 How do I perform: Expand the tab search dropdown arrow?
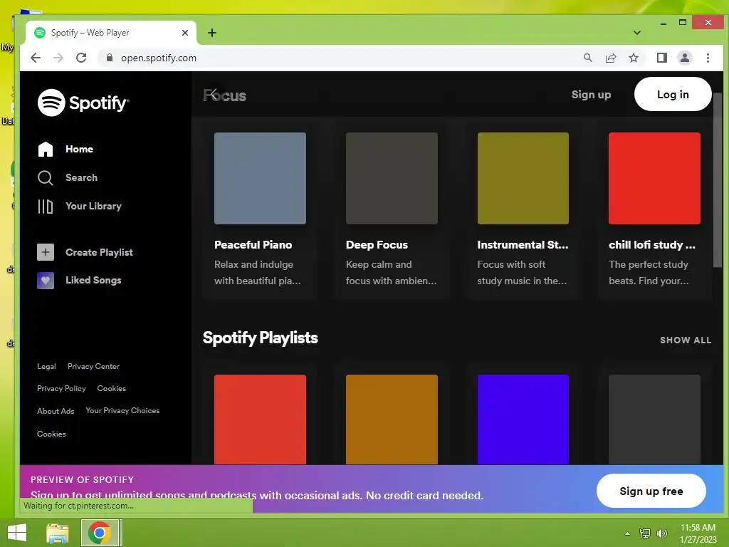637,33
